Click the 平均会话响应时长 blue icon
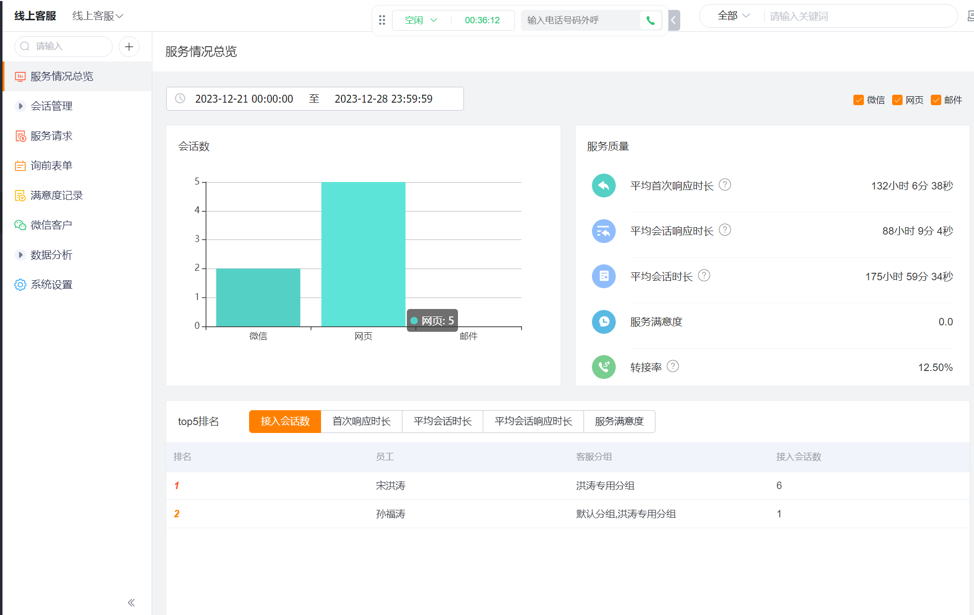 [604, 231]
